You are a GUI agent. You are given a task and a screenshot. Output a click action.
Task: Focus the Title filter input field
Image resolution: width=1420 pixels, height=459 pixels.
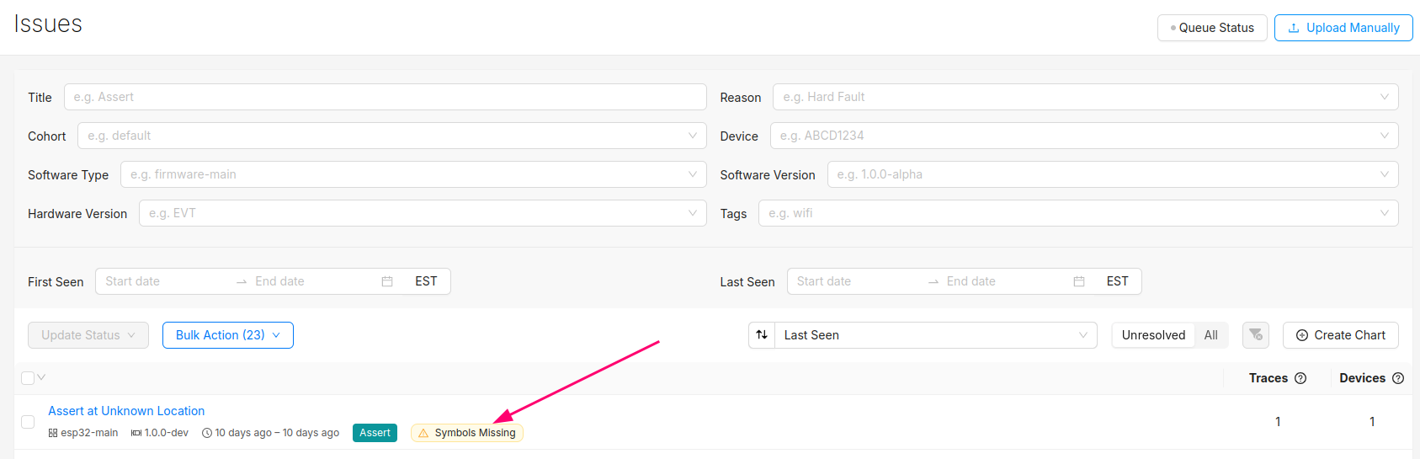pos(385,97)
